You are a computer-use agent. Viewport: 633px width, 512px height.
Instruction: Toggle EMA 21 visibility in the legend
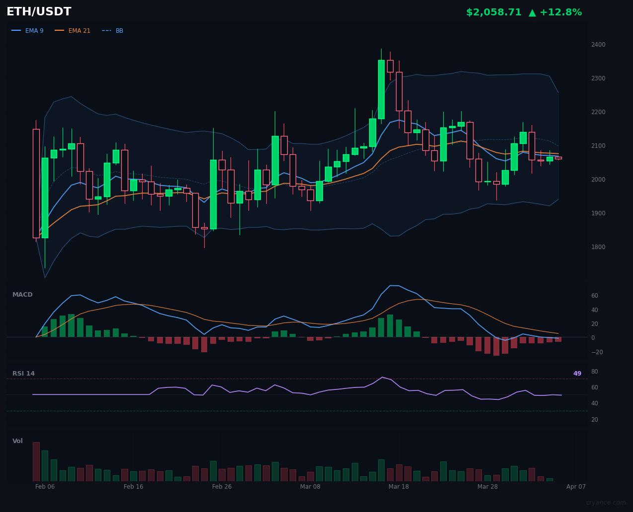pyautogui.click(x=79, y=30)
